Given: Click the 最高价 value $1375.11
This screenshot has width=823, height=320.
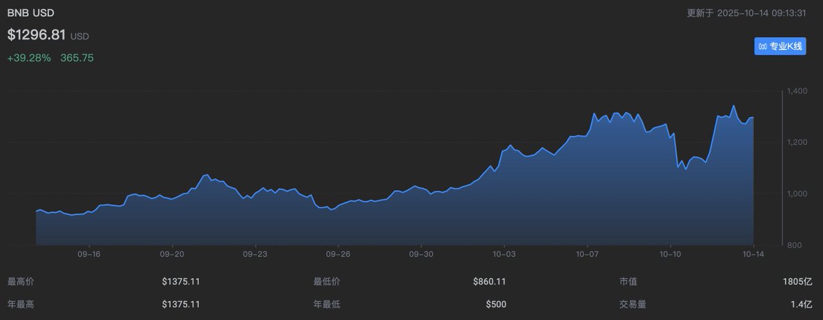Looking at the screenshot, I should click(x=180, y=281).
